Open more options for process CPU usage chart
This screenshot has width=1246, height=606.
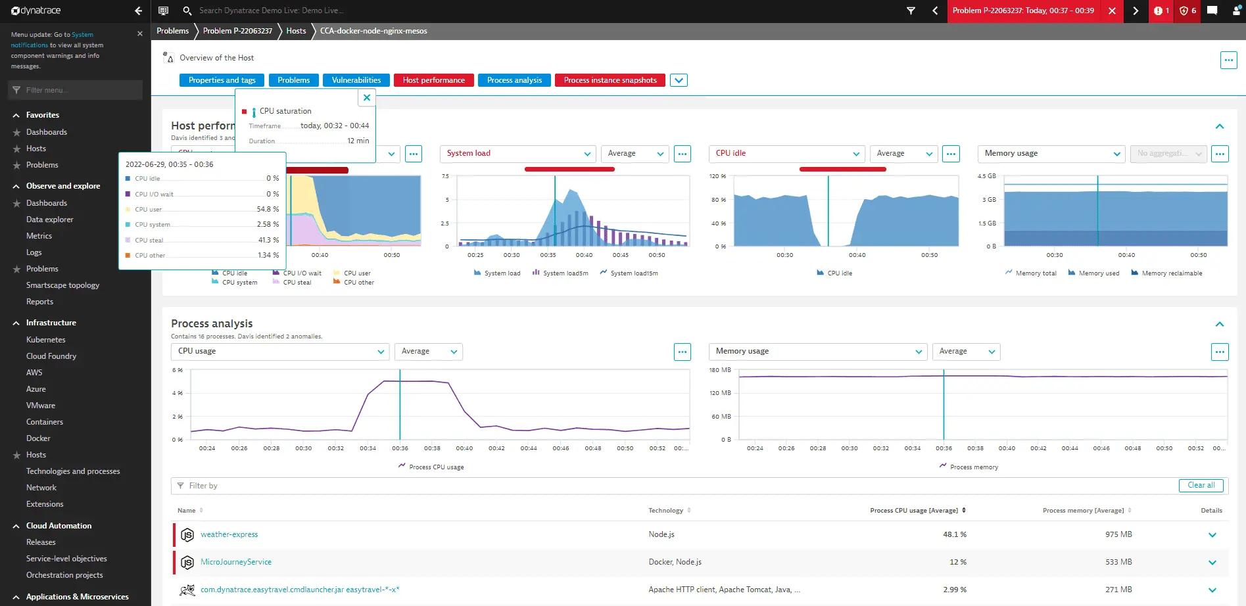click(x=683, y=352)
